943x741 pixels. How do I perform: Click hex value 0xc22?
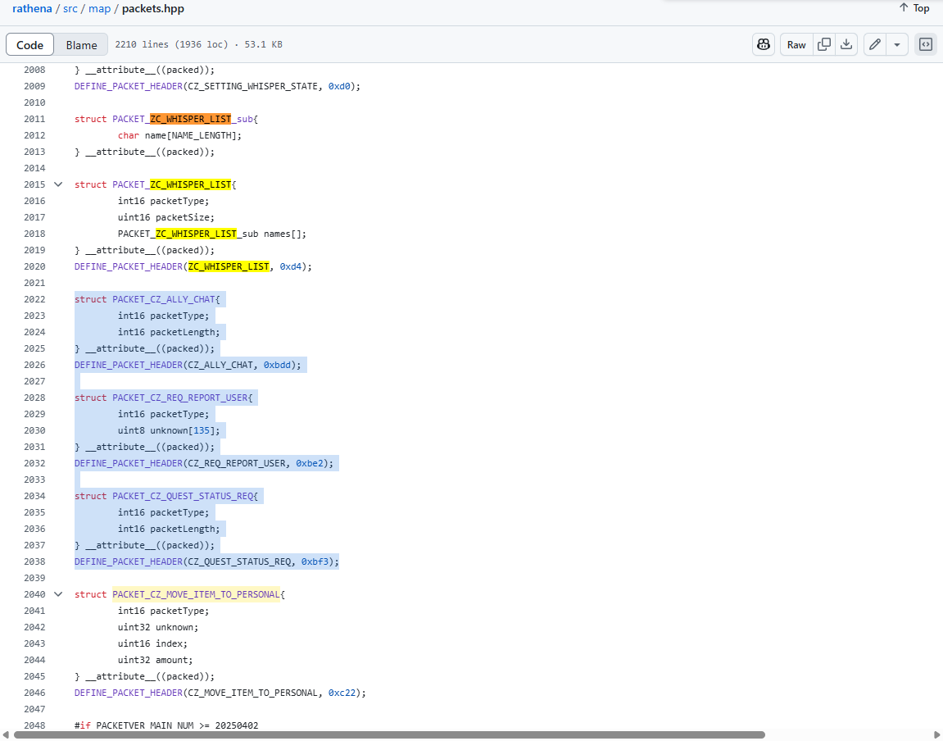pyautogui.click(x=342, y=693)
